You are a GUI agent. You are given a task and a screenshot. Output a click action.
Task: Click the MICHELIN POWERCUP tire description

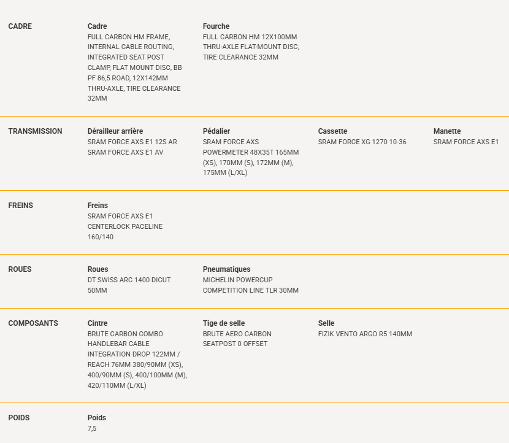251,285
